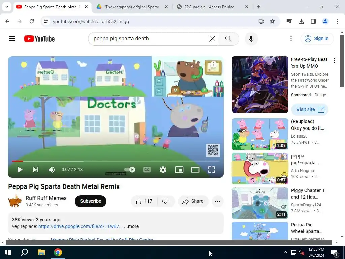Screen dimensions: 345x259
Task: Close the E2Guardian Access Denied tab
Action: [x=246, y=7]
